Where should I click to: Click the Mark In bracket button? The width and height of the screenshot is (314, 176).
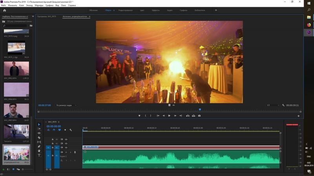(x=145, y=116)
